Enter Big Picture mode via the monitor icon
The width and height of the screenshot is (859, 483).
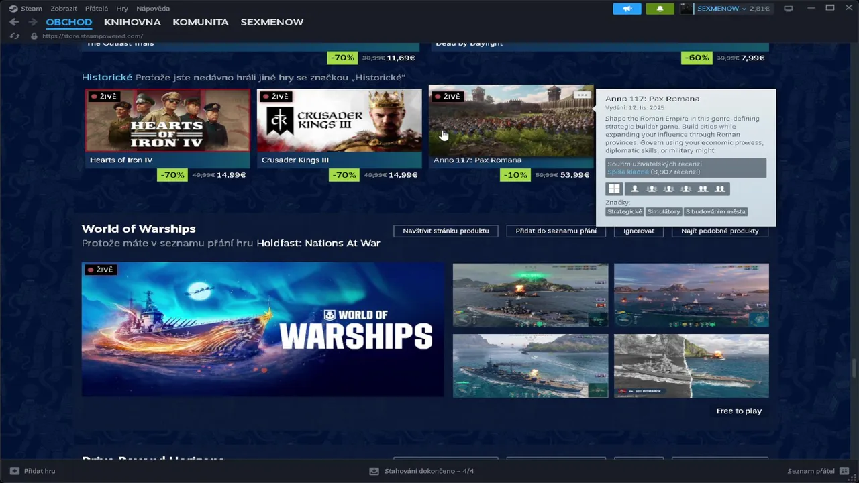789,9
